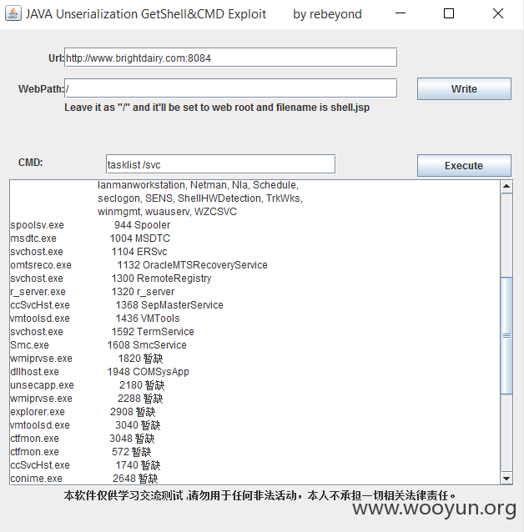Viewport: 524px width, 532px height.
Task: Select the ctfmon.exe 3048 line
Action: [83, 439]
